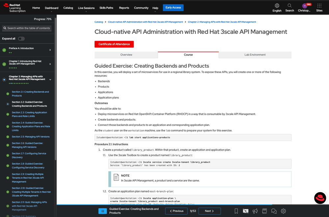Expand Chapter 1: Introducing Red Hat 3scale
This screenshot has height=217, width=329.
(50, 64)
